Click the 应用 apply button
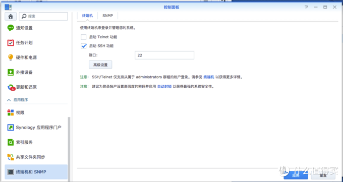 (296, 175)
